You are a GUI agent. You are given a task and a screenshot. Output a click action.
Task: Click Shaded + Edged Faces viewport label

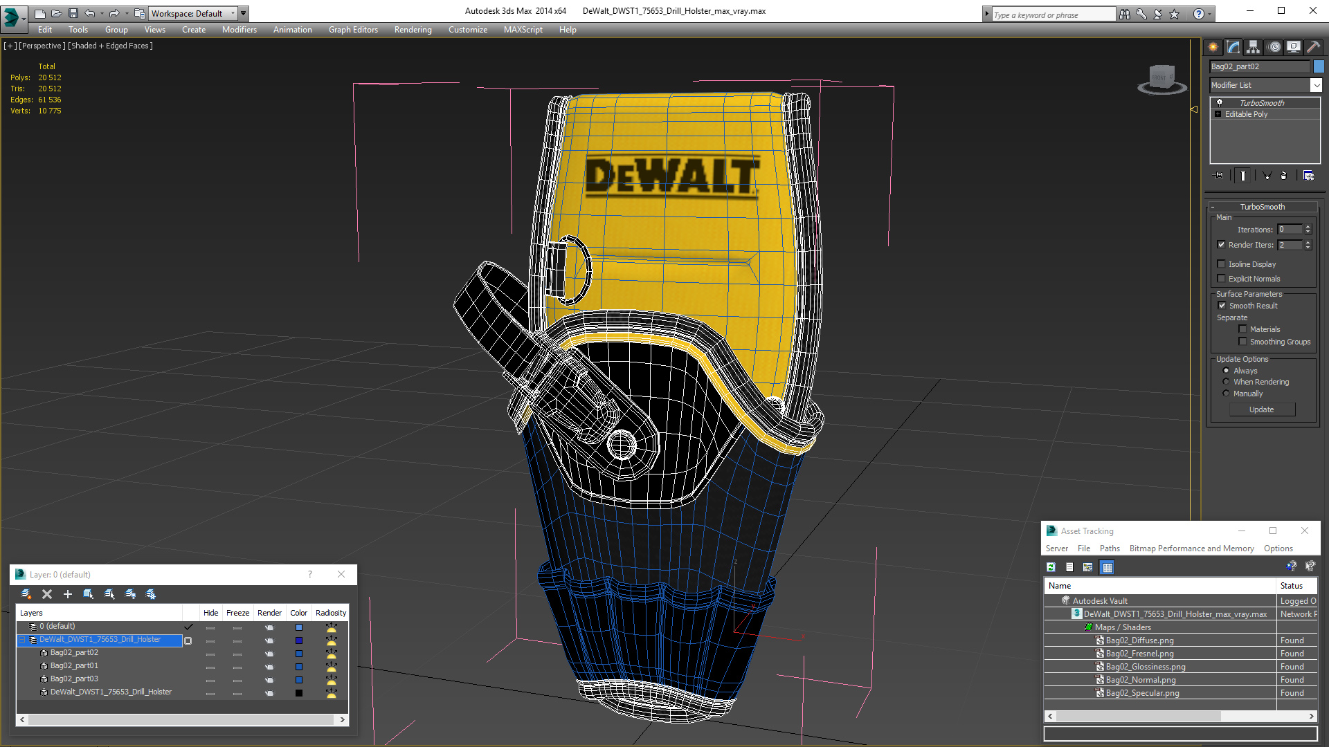point(111,46)
